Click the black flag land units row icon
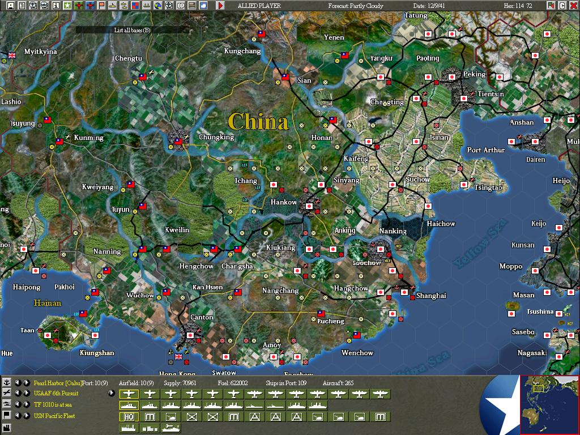This screenshot has height=435, width=580. (x=6, y=415)
